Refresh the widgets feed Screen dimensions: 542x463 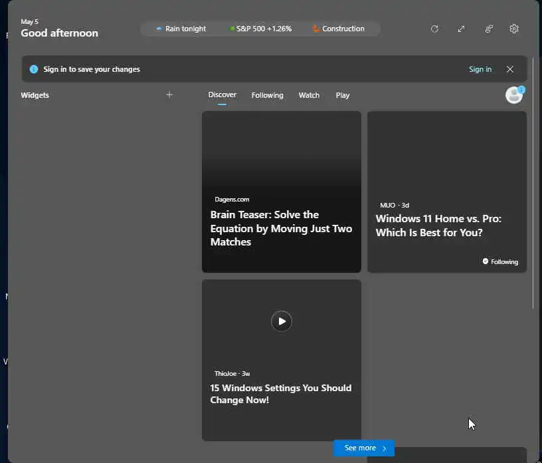click(x=434, y=29)
